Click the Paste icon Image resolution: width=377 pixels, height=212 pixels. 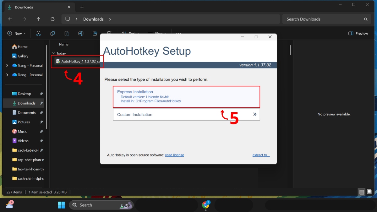[67, 33]
